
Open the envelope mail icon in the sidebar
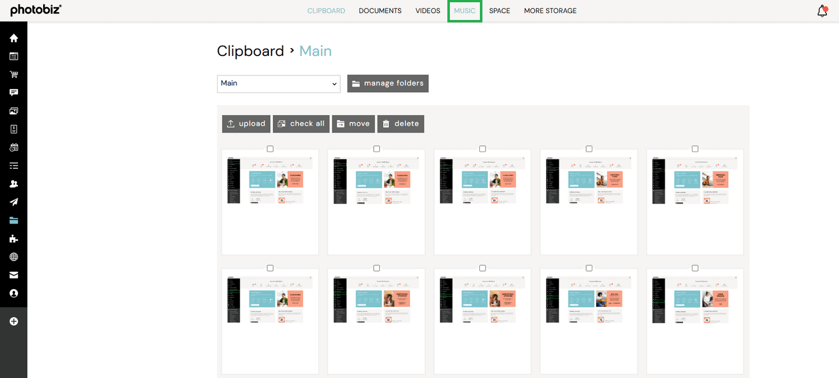pyautogui.click(x=14, y=275)
